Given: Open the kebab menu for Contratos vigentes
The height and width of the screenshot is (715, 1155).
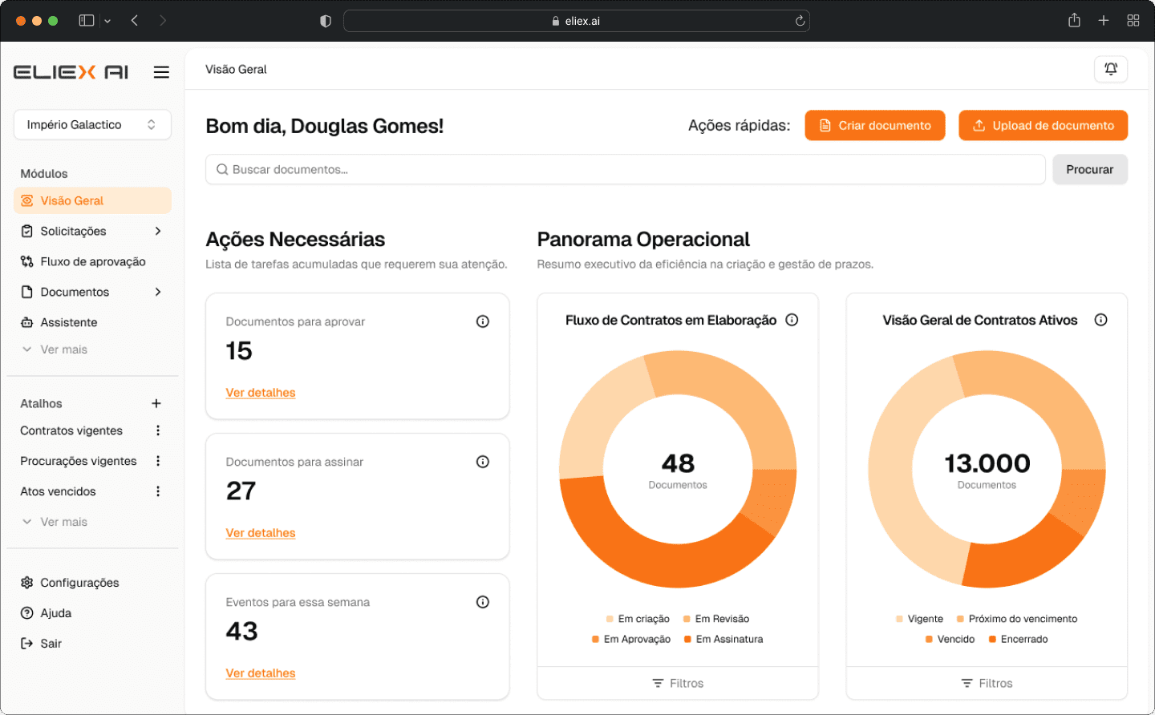Looking at the screenshot, I should (158, 430).
